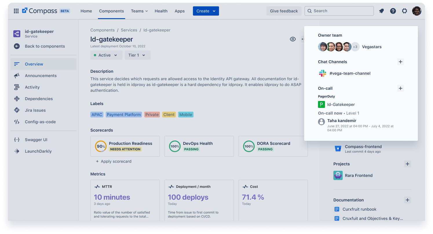The width and height of the screenshot is (433, 234).
Task: Click the help question mark icon
Action: (393, 11)
